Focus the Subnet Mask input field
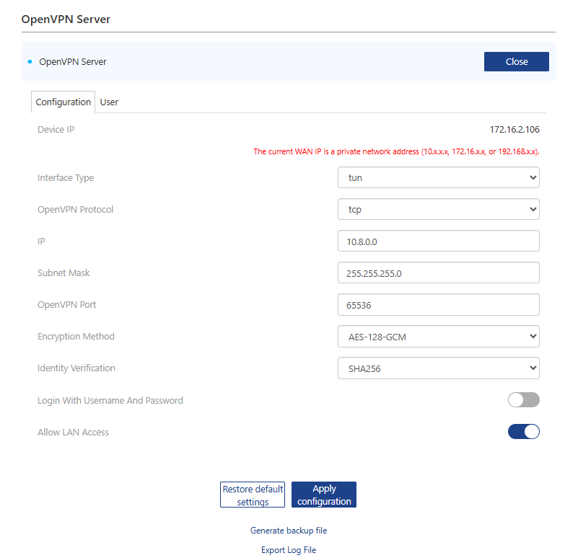The width and height of the screenshot is (578, 558). [x=438, y=273]
